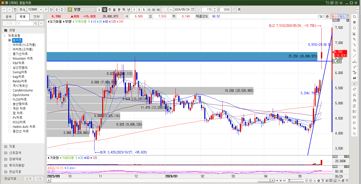This screenshot has height=184, width=361.
Task: Select the circle drawing tool
Action: [x=354, y=28]
